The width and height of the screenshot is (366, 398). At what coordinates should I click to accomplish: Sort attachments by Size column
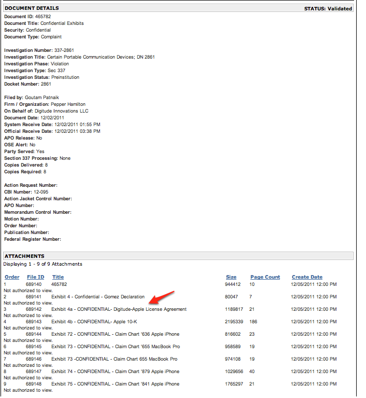(x=231, y=277)
